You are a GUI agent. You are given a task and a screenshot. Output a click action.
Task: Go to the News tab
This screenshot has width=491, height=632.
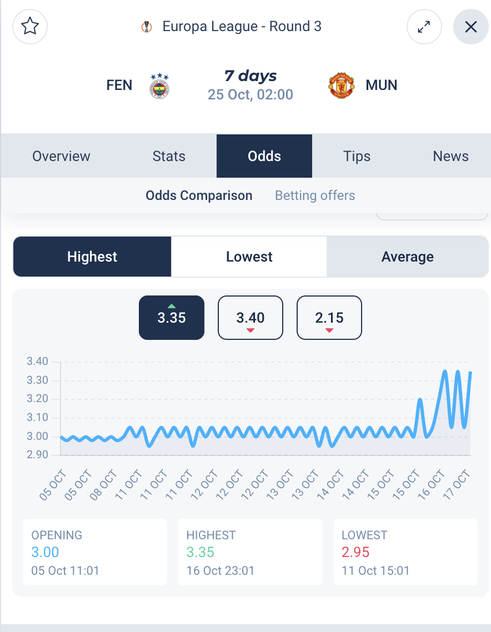[x=450, y=156]
